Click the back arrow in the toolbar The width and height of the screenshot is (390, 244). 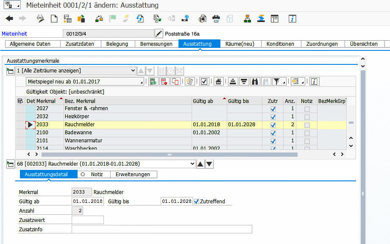[9, 19]
